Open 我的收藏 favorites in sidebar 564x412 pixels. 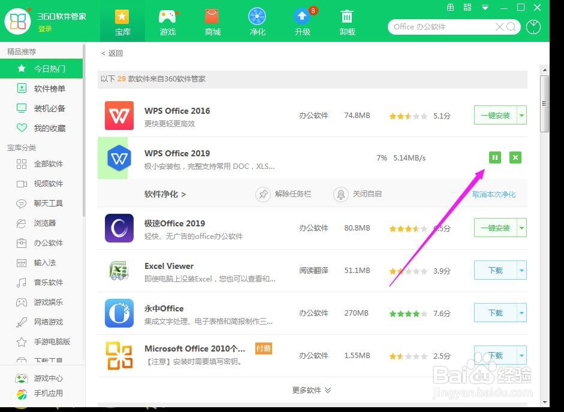coord(41,128)
